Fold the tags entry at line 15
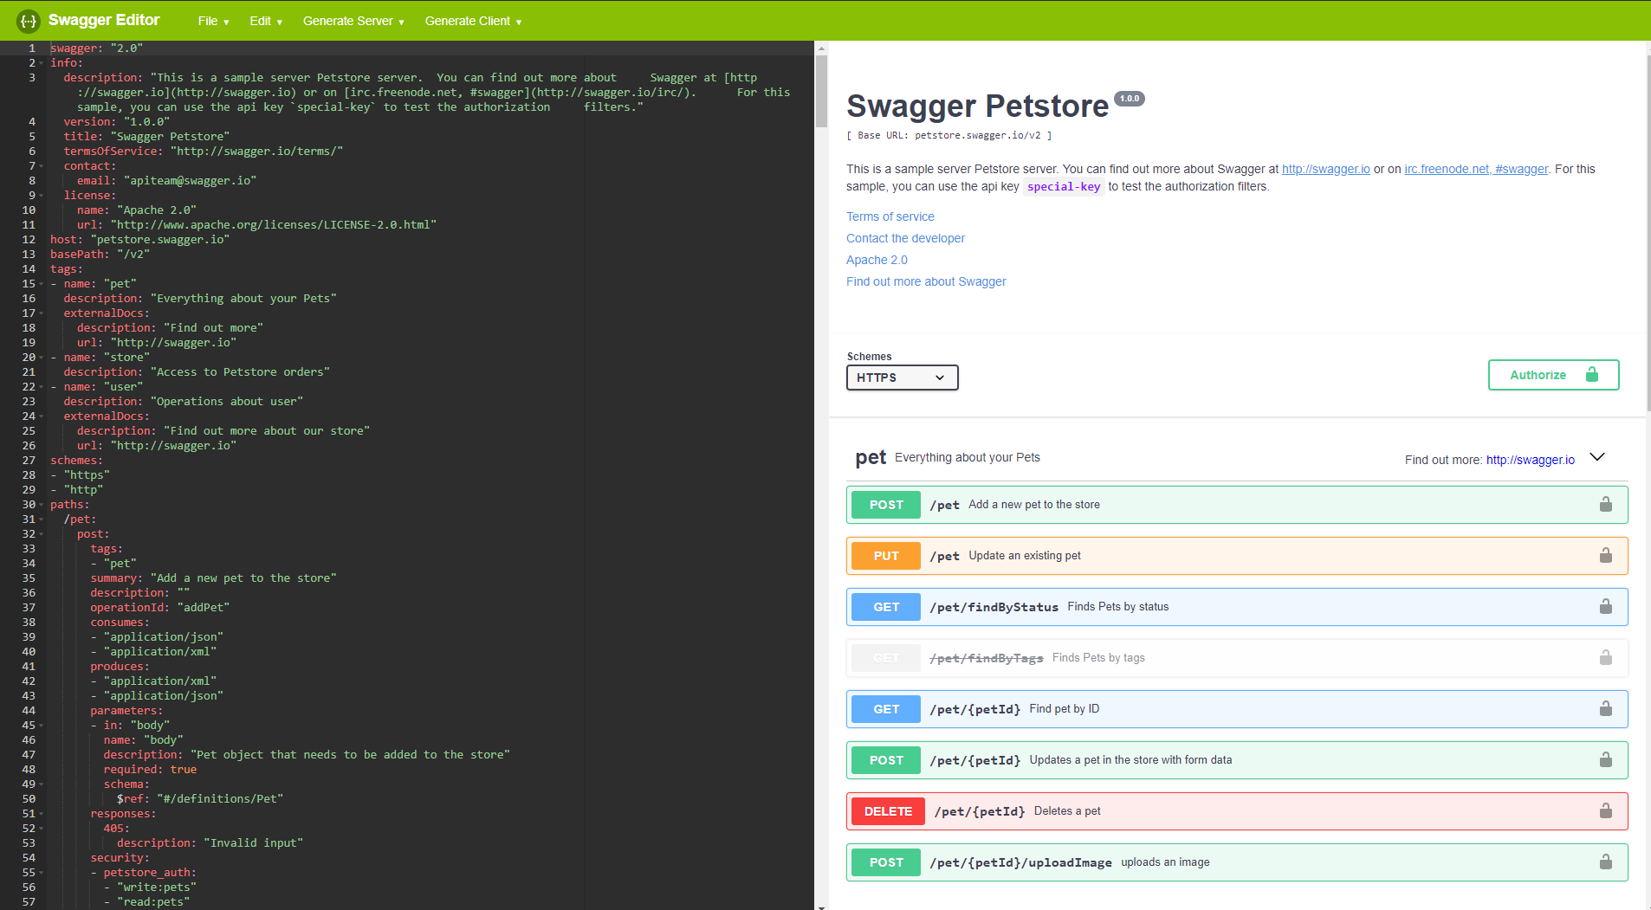The image size is (1651, 910). 41,284
